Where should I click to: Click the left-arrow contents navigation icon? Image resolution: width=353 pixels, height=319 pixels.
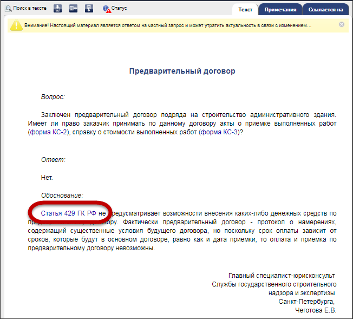(73, 9)
